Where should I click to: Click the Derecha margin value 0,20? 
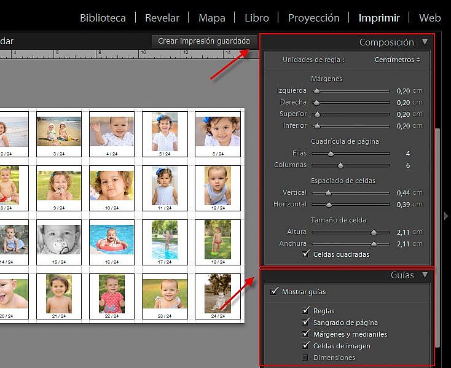(403, 103)
